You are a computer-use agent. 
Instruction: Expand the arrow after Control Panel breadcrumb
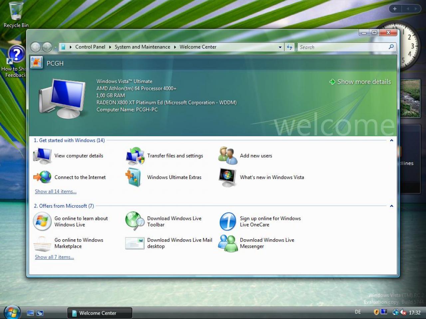(x=110, y=47)
